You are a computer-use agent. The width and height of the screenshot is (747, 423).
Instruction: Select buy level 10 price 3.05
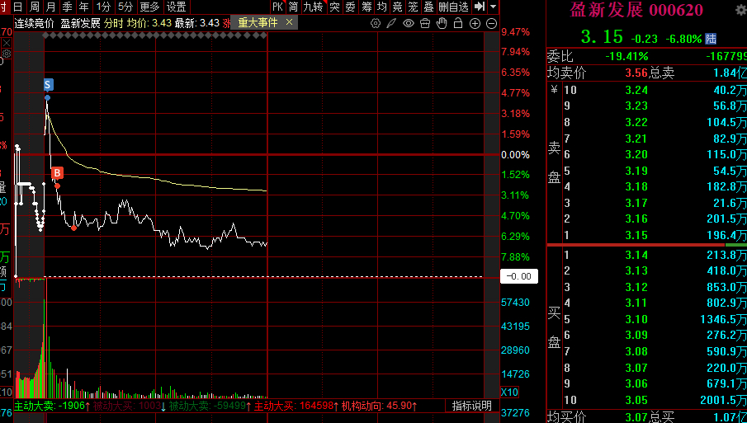click(x=636, y=400)
